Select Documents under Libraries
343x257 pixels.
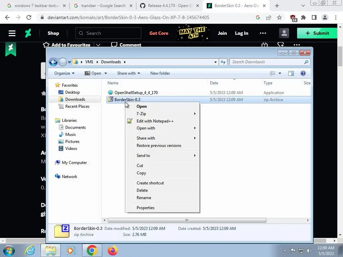click(75, 127)
